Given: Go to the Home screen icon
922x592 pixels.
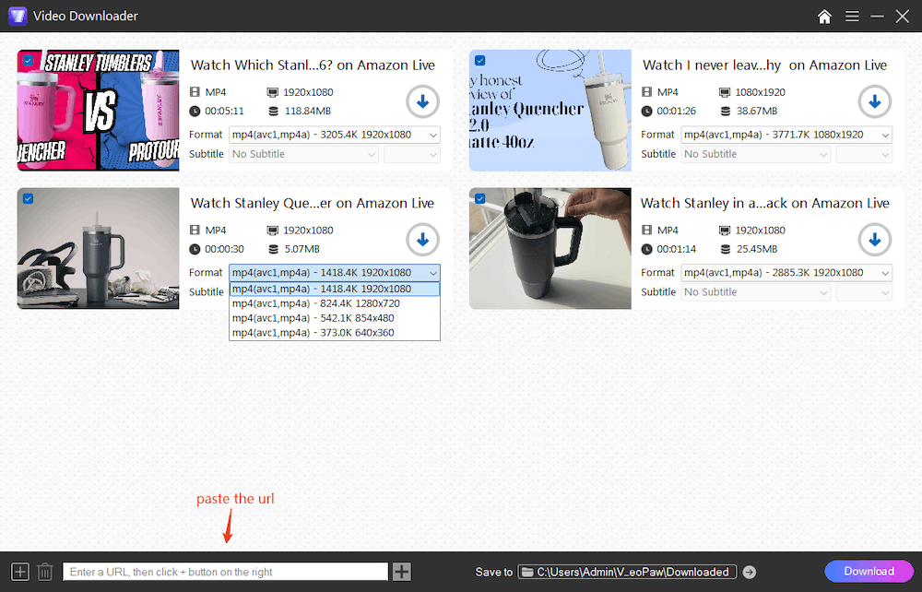Looking at the screenshot, I should coord(824,16).
